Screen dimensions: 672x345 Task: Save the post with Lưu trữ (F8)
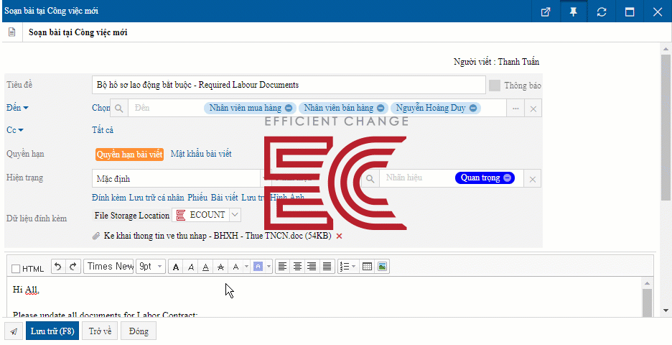click(x=52, y=331)
